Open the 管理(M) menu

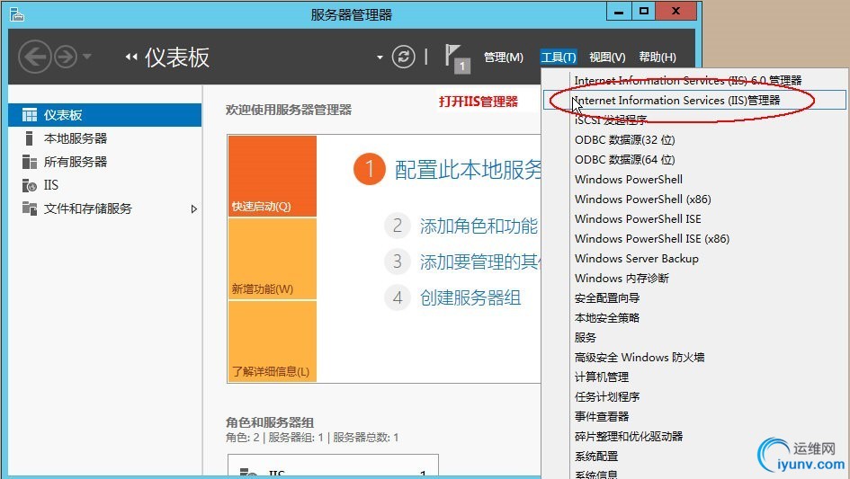point(503,57)
